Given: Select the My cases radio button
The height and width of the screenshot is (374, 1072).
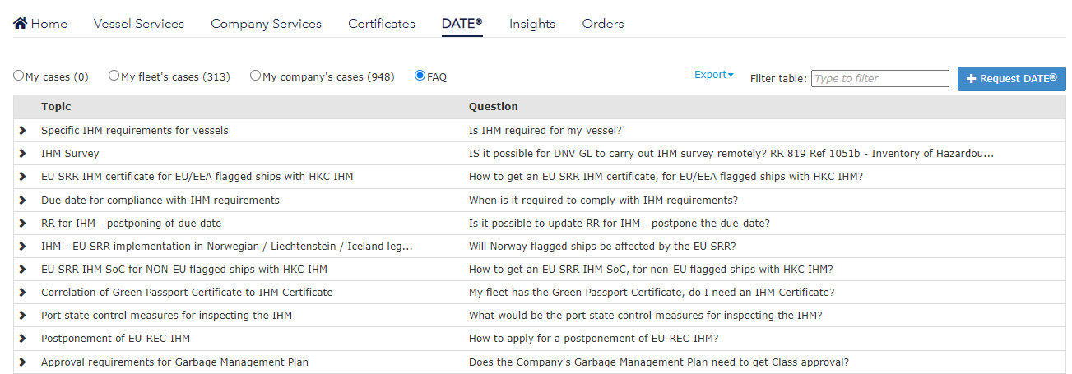Looking at the screenshot, I should tap(18, 76).
